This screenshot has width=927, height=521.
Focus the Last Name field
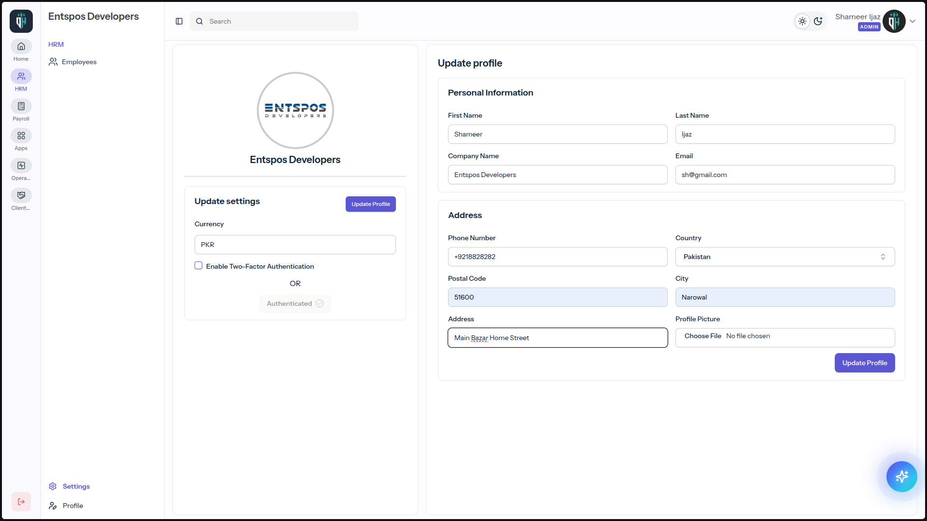coord(785,134)
